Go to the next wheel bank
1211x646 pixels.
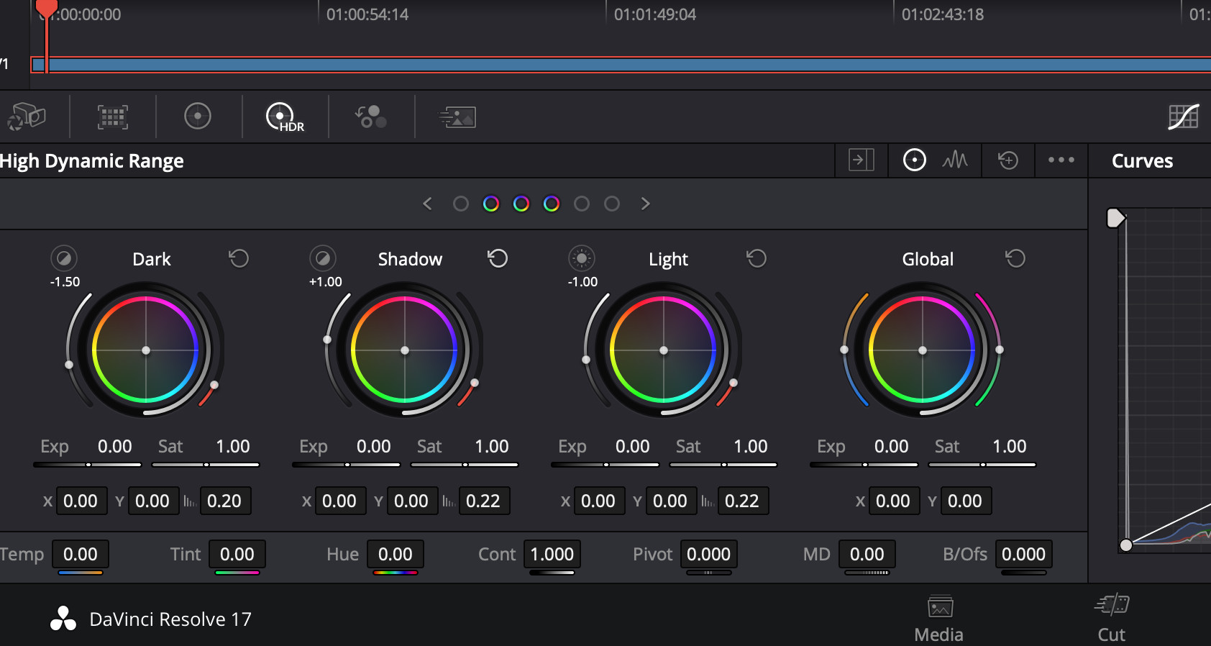pyautogui.click(x=645, y=204)
